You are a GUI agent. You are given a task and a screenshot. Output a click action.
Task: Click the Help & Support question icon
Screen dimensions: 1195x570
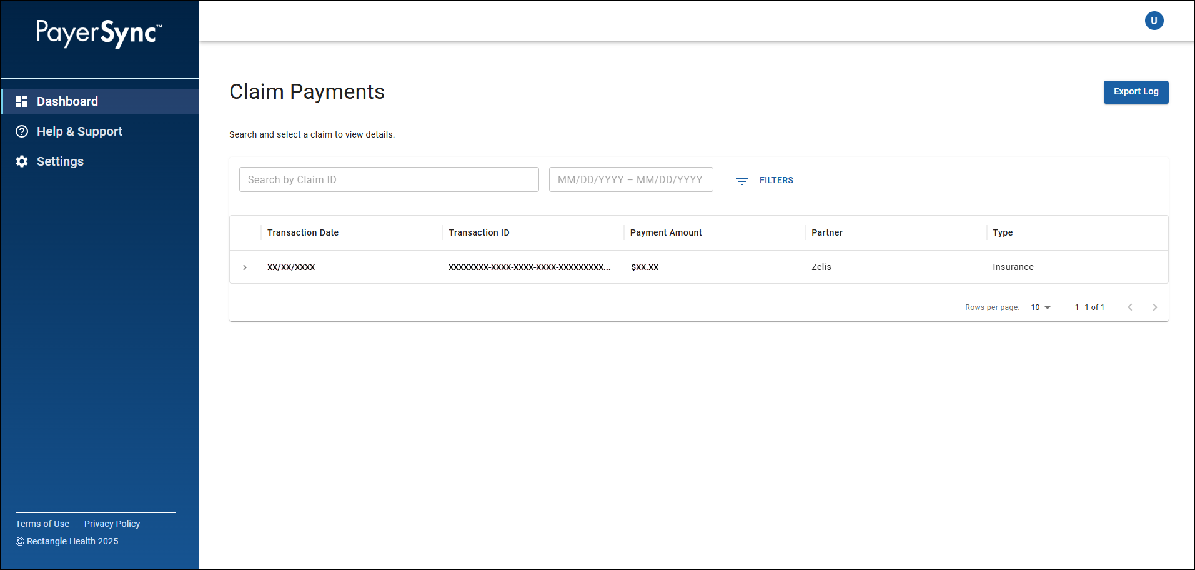point(22,131)
